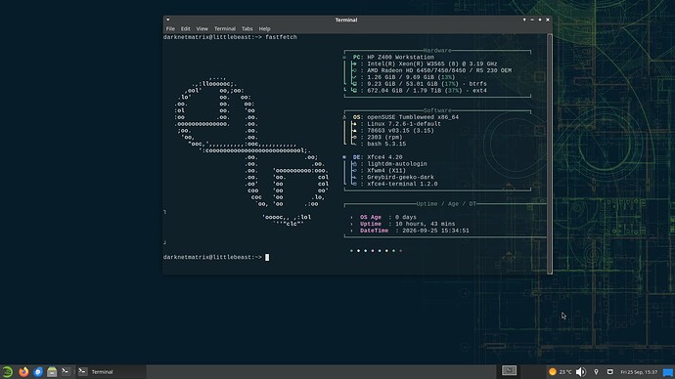675x379 pixels.
Task: Launch the blue chat app in panel
Action: 38,372
